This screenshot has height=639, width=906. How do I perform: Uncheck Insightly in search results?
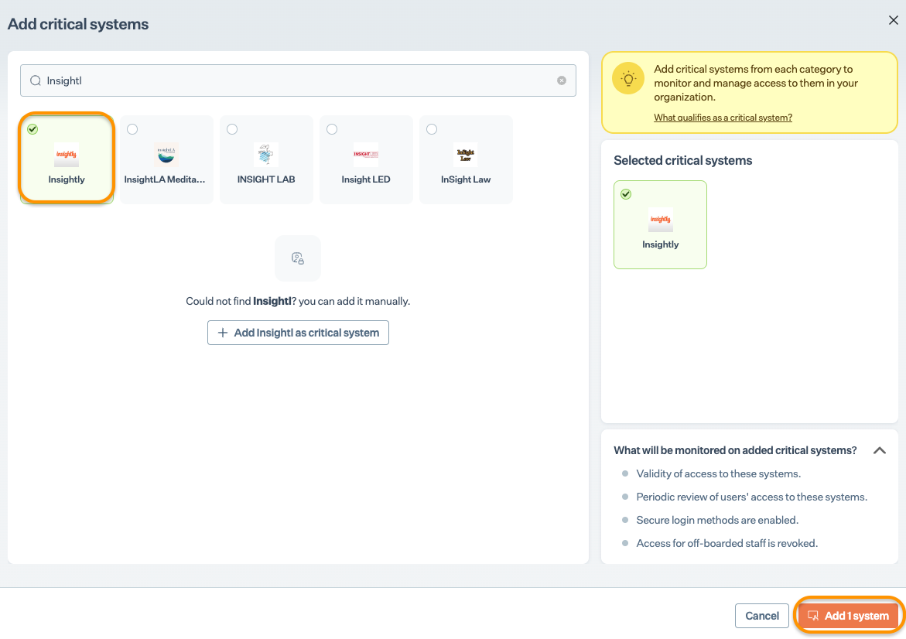coord(33,129)
